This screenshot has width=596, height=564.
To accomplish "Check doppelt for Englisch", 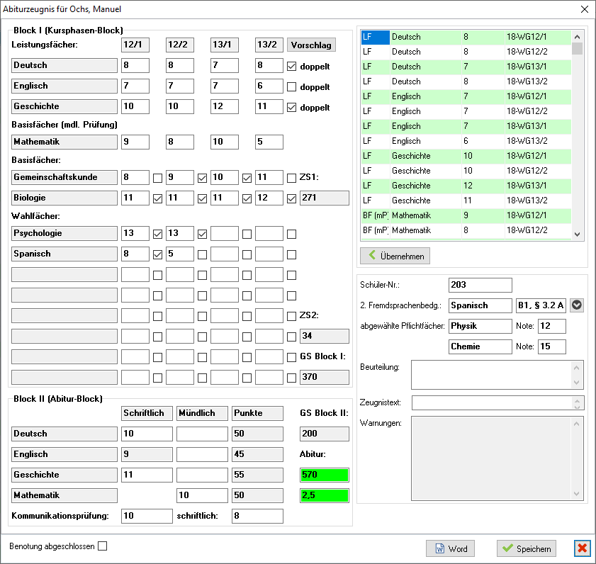I will point(291,87).
